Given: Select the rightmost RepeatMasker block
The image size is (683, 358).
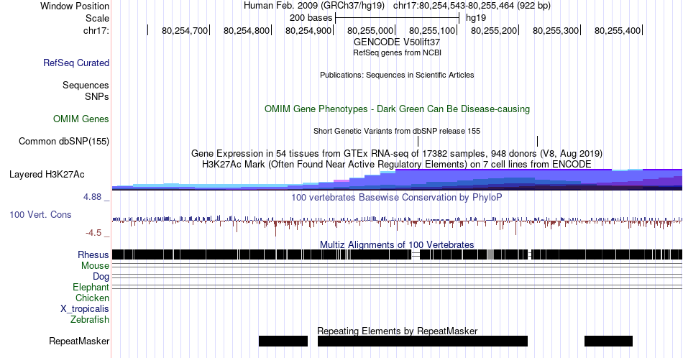Looking at the screenshot, I should (x=608, y=341).
